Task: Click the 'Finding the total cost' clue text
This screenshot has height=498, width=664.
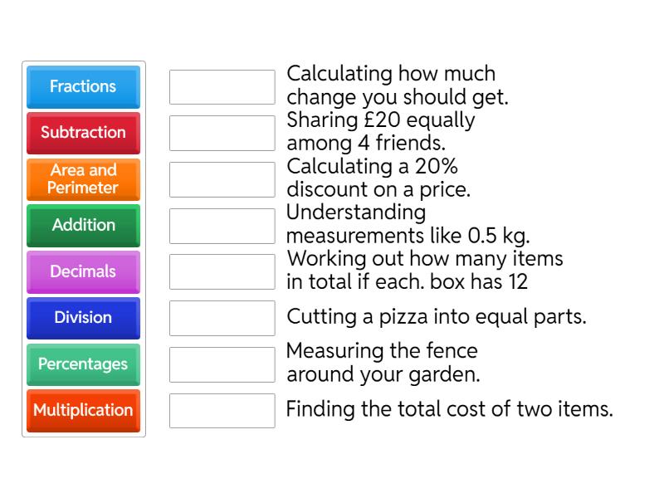Action: (449, 410)
